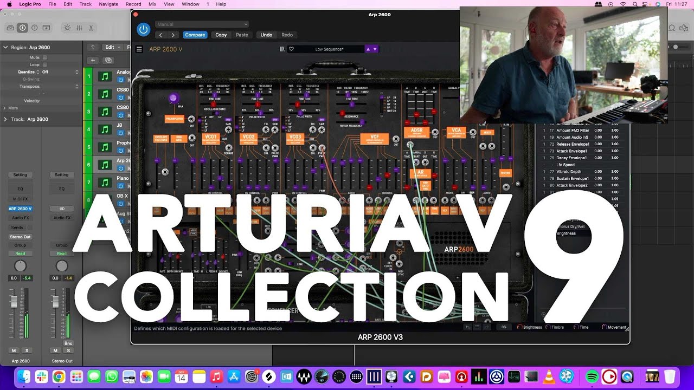Open the Editors scissors icon
The width and height of the screenshot is (694, 390).
coord(91,28)
